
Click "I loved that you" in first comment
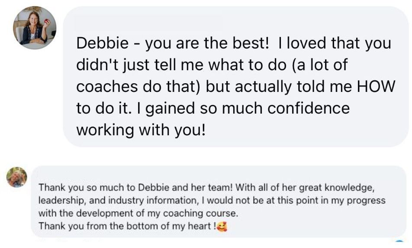(335, 43)
